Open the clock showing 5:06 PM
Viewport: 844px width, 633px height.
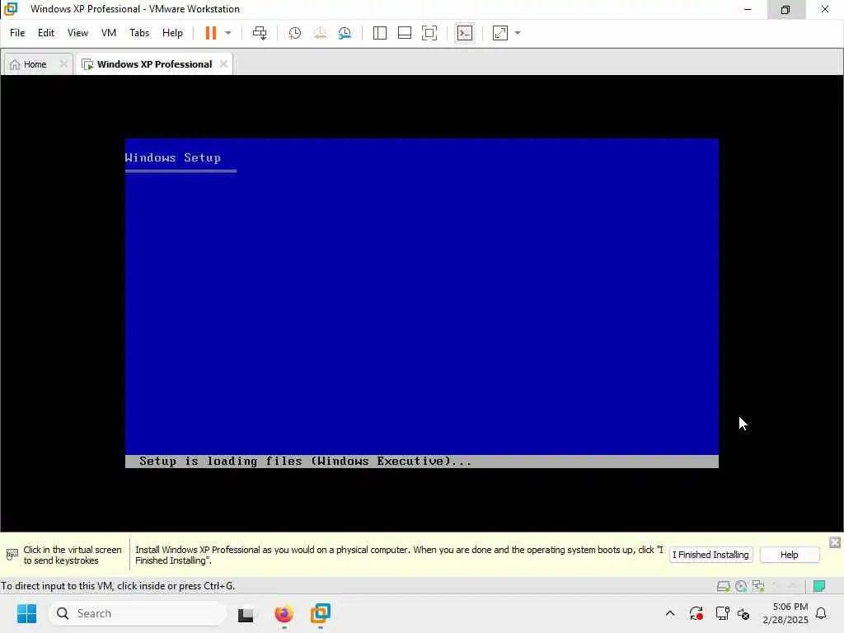[785, 613]
